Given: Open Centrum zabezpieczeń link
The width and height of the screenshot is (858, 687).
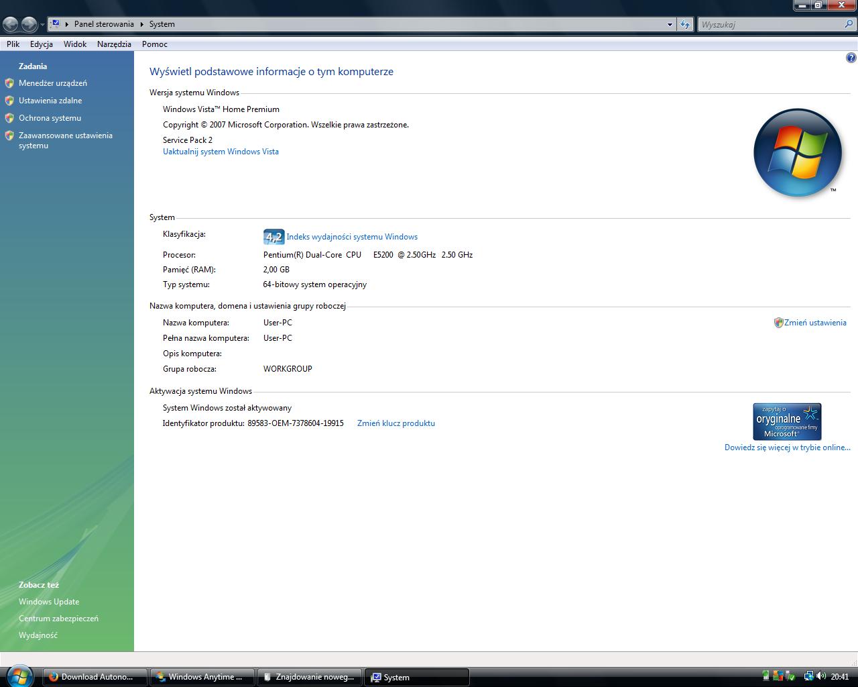Looking at the screenshot, I should [58, 619].
